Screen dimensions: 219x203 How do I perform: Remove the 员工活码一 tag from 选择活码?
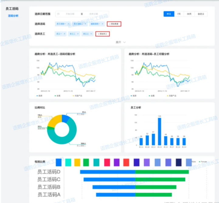click(68, 24)
